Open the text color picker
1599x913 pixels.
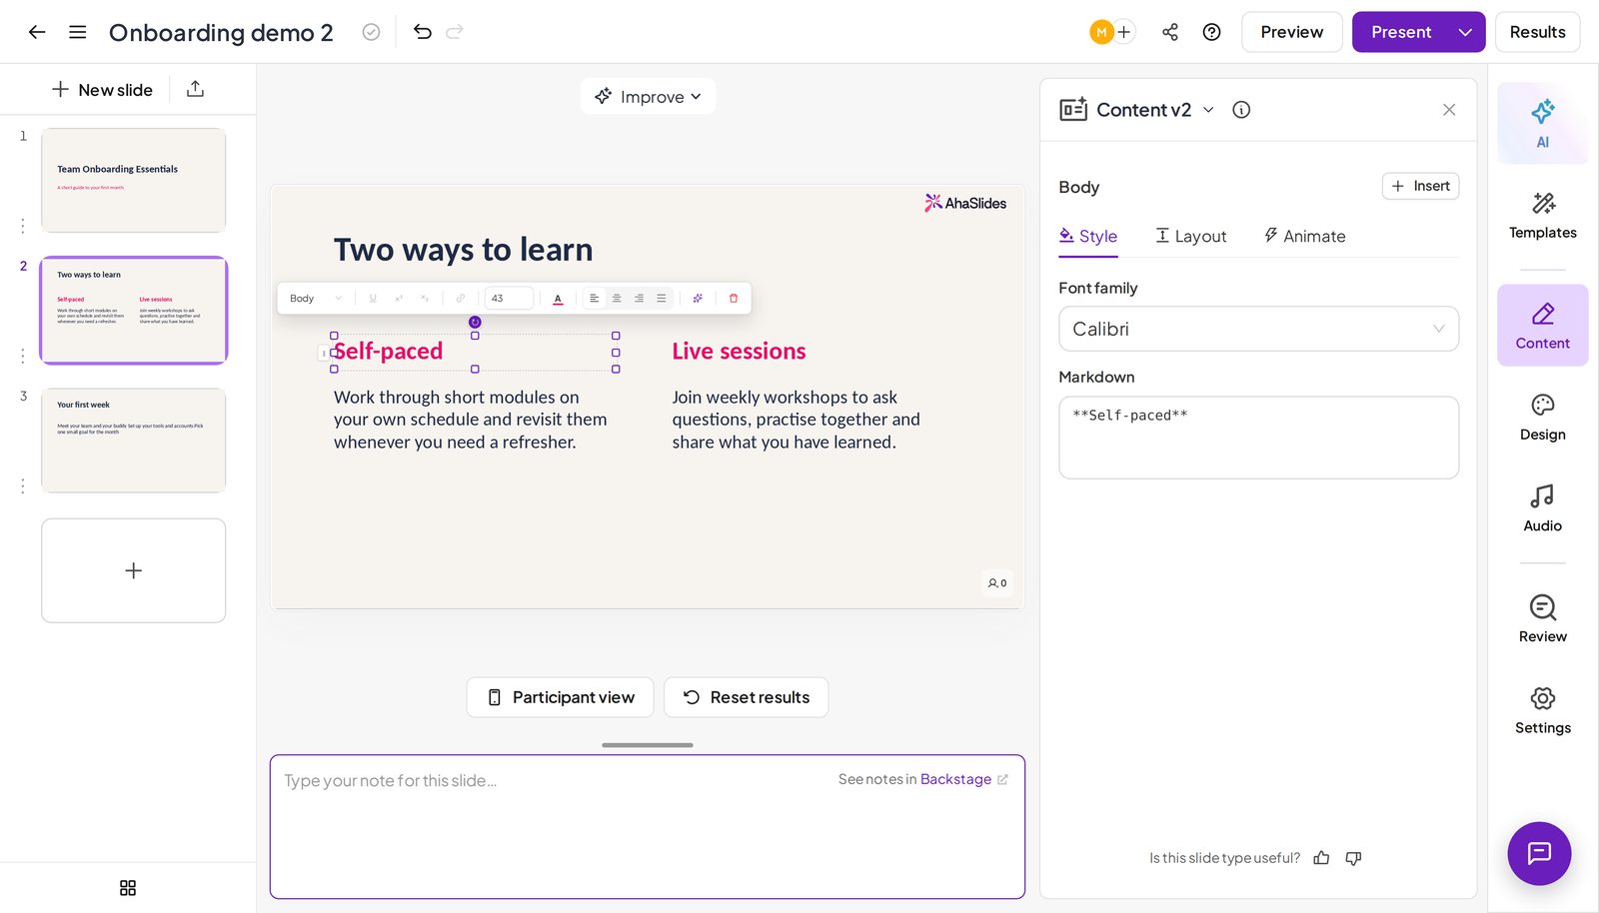(558, 298)
